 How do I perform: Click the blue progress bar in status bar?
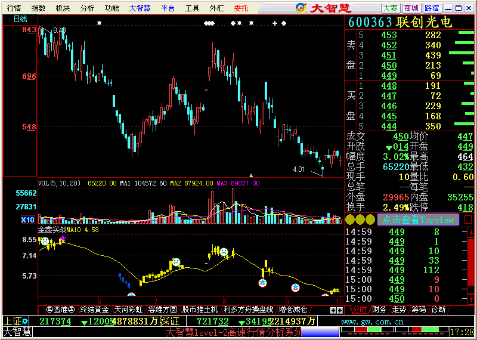[x=320, y=332]
